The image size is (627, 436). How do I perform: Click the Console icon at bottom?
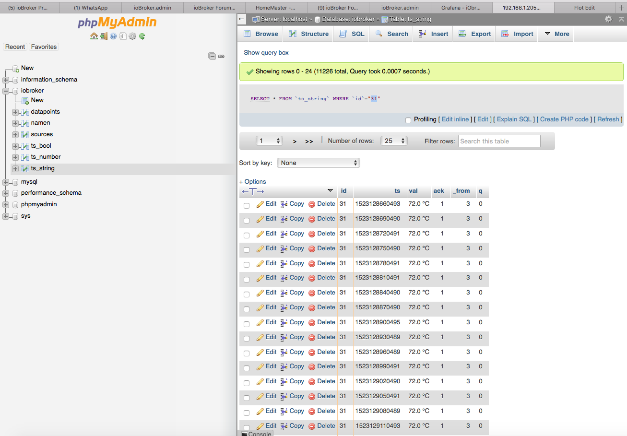[244, 434]
